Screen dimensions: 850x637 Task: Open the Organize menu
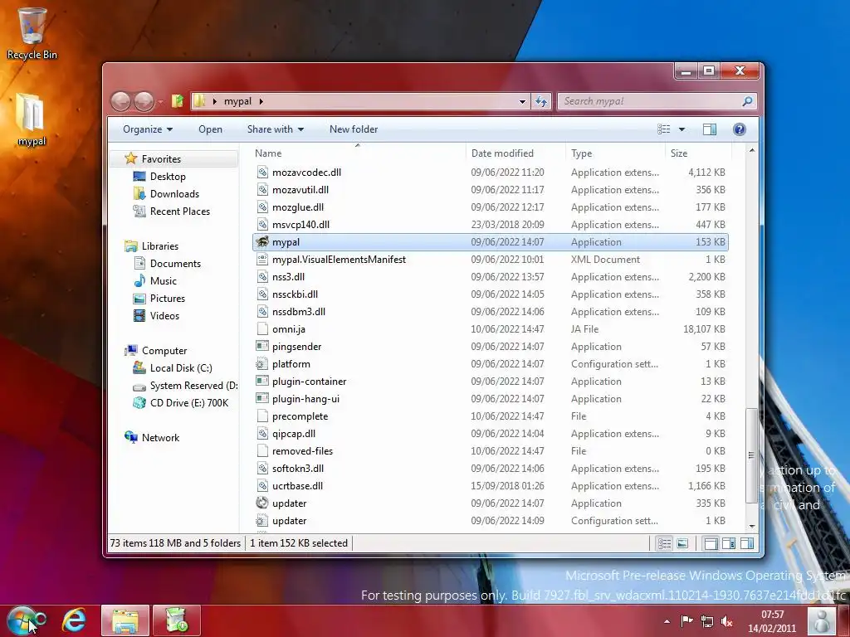pos(148,129)
